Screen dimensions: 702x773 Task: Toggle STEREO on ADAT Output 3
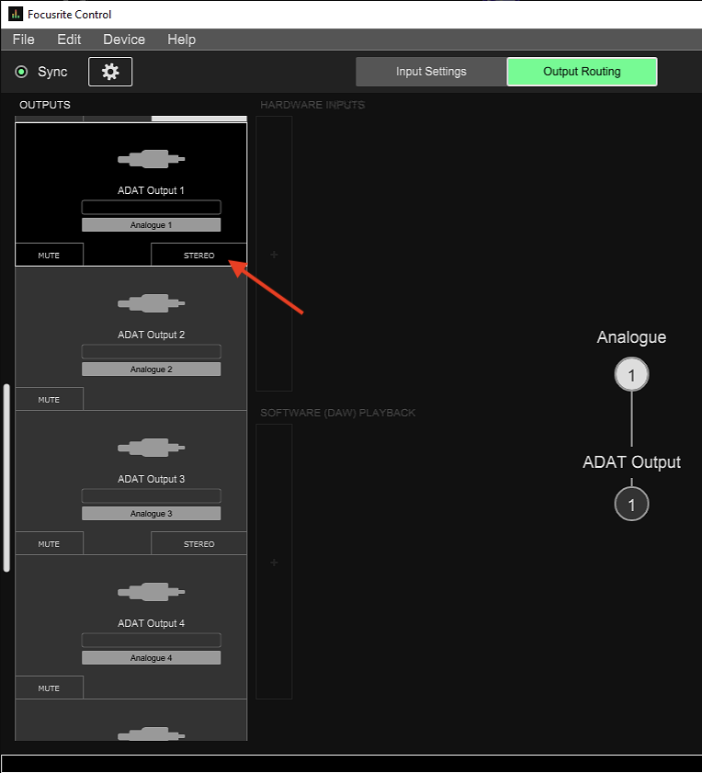tap(199, 544)
